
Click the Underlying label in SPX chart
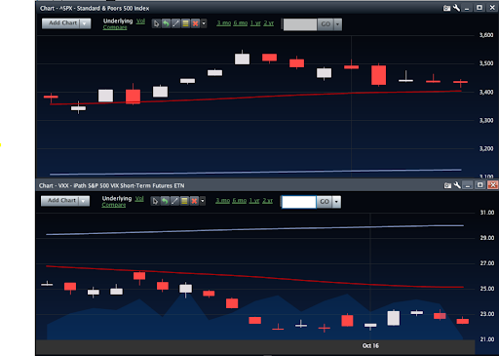point(118,21)
